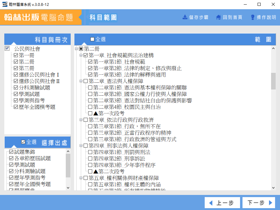This screenshot has width=280, height=210.
Task: Uncheck the 第二冊 checkbox under 科目與冊次
Action: click(x=16, y=62)
